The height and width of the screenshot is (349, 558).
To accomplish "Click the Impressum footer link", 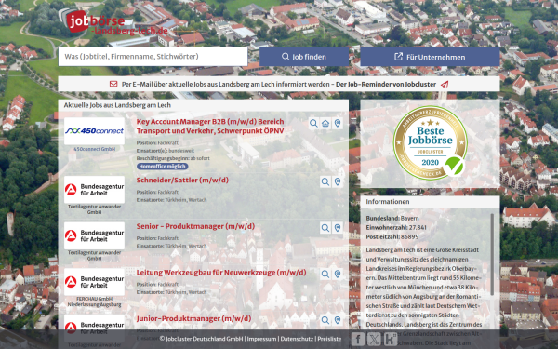I will pos(261,339).
